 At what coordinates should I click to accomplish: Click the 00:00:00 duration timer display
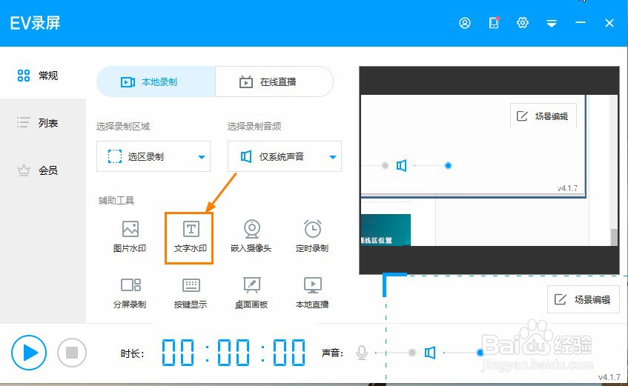[x=234, y=353]
